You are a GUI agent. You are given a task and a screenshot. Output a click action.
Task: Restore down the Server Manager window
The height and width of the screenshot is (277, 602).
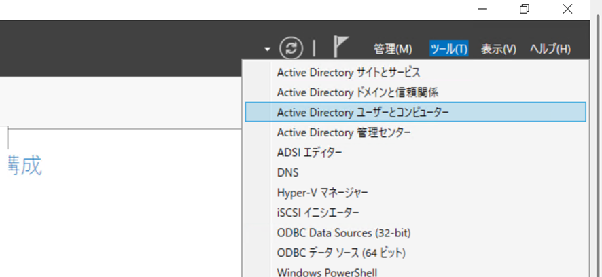click(x=525, y=9)
